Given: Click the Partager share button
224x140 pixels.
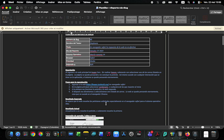Looking at the screenshot, I should coord(216,12).
